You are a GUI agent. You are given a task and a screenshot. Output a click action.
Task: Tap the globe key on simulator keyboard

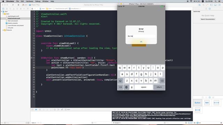click(x=126, y=87)
